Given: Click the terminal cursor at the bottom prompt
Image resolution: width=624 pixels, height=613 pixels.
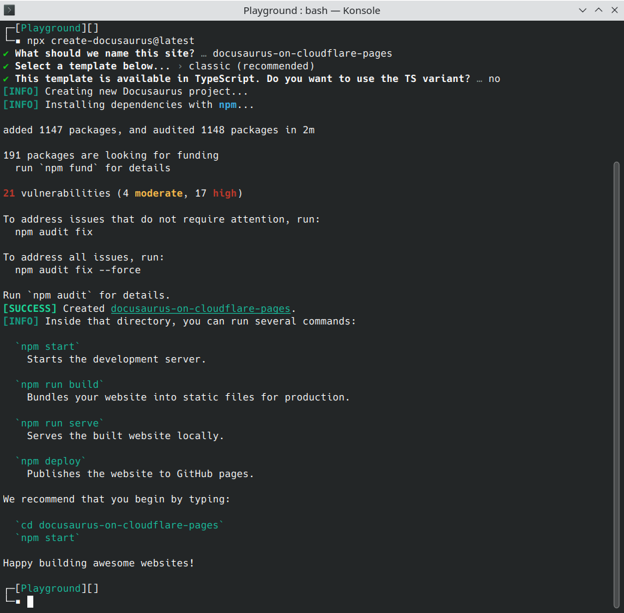Looking at the screenshot, I should 30,602.
